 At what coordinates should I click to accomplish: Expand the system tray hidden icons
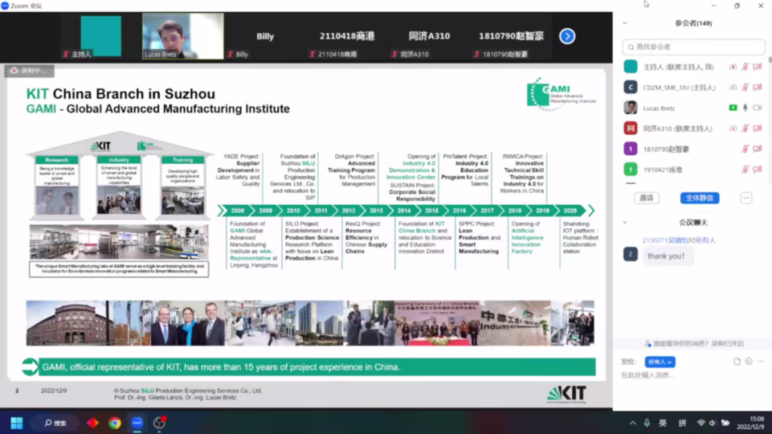[x=632, y=423]
